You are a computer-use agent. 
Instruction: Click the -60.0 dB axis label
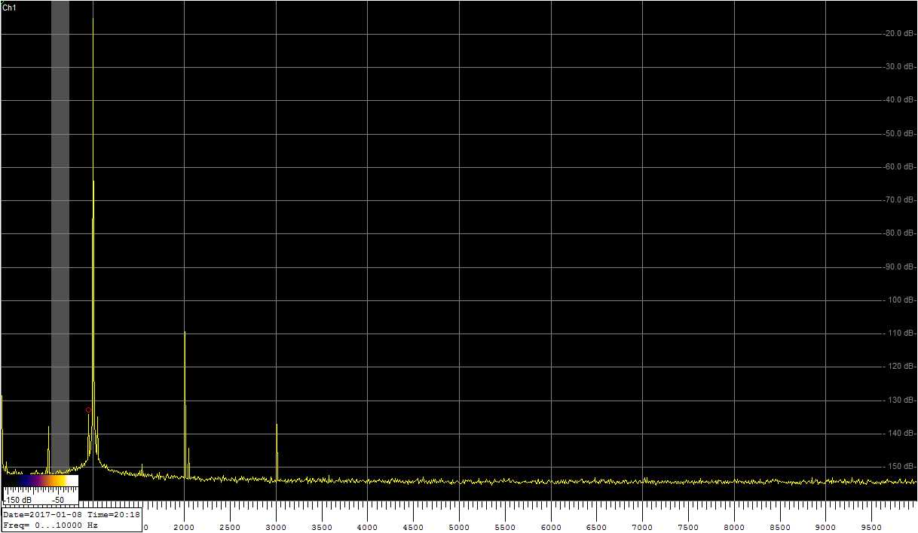click(x=899, y=167)
